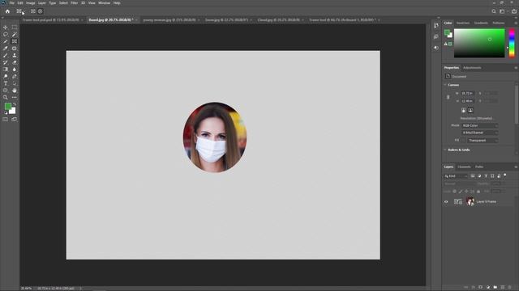Select the Pen tool
Image resolution: width=519 pixels, height=291 pixels.
[x=15, y=76]
